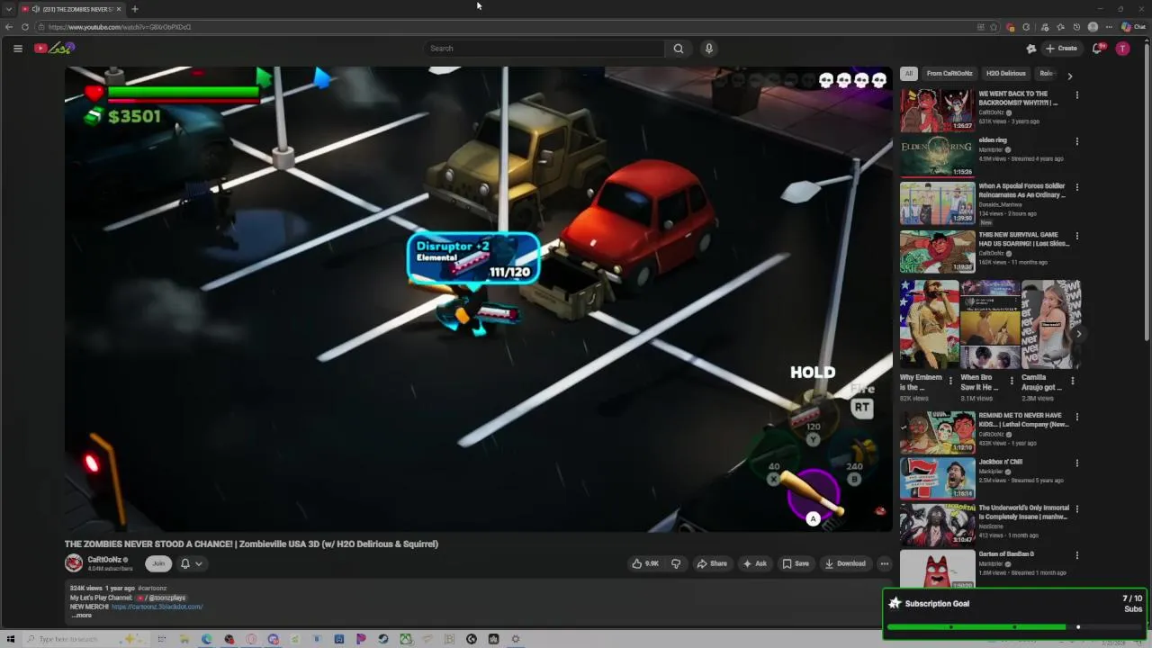The image size is (1152, 648).
Task: Open the Windows Start menu
Action: [x=11, y=639]
